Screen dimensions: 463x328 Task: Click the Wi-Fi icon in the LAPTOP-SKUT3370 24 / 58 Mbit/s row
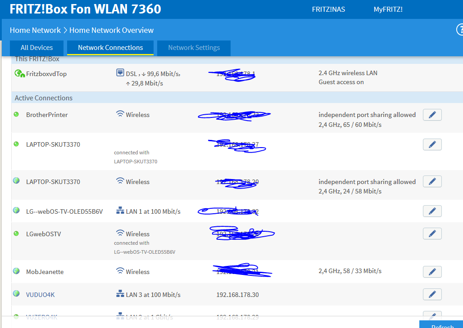pos(120,181)
